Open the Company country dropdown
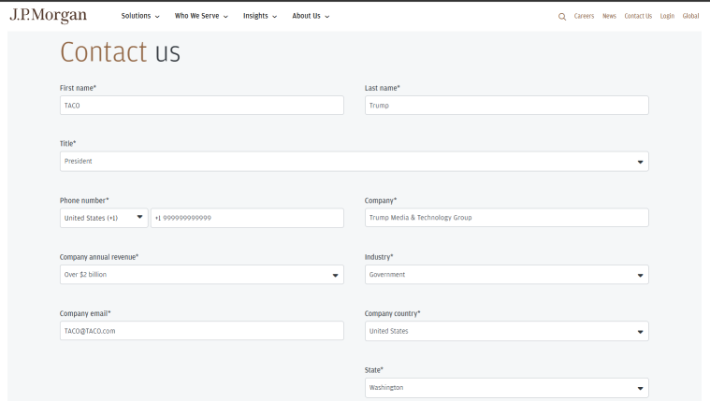 coord(507,331)
